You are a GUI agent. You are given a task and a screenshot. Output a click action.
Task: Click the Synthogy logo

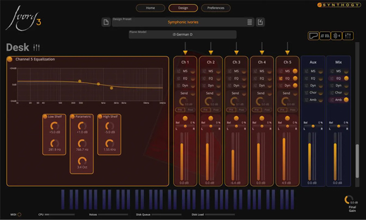(339, 5)
